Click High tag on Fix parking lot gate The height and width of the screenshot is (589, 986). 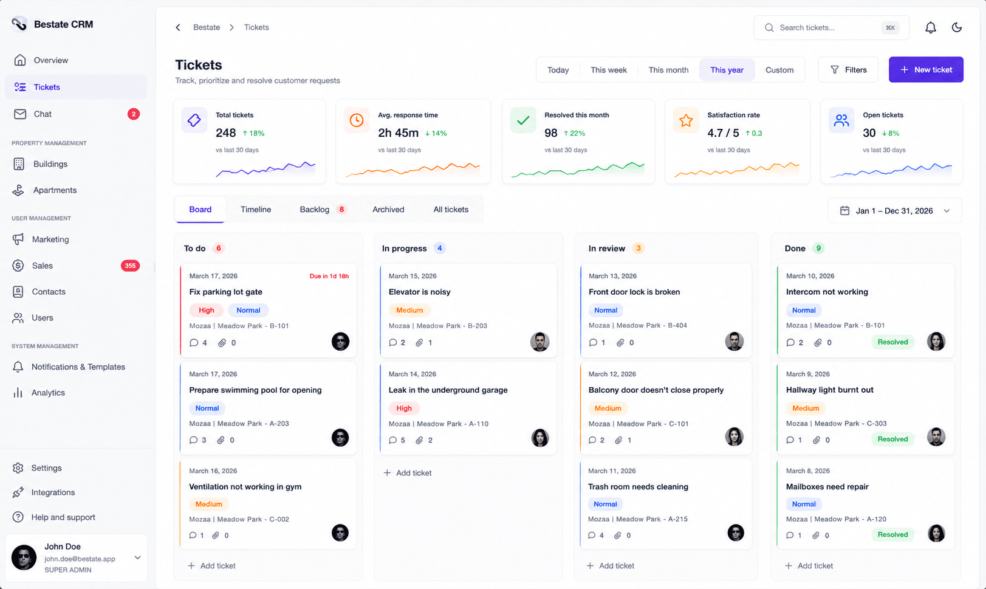tap(207, 310)
